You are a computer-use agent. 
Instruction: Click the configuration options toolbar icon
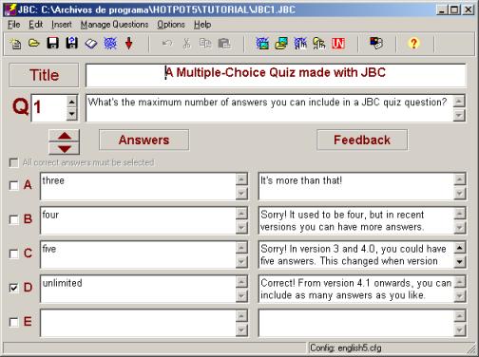click(376, 43)
